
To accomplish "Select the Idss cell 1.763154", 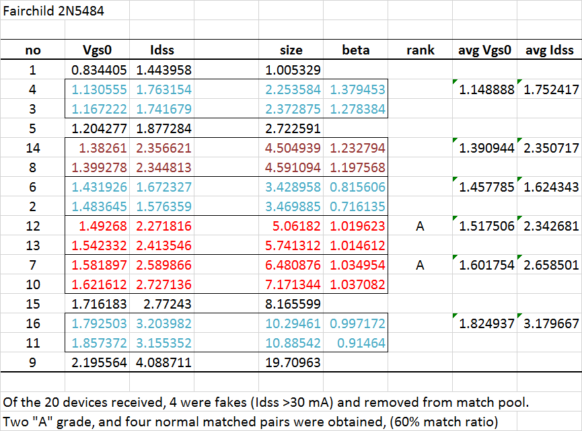I will (x=162, y=89).
